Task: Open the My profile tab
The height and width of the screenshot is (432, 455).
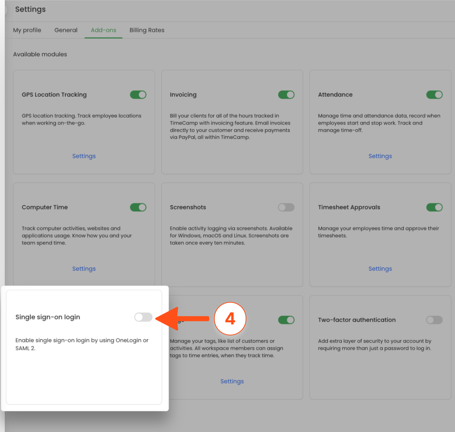Action: click(x=27, y=30)
